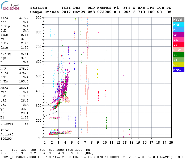
Task: Click the DPS-4D model footer text
Action: (x=103, y=157)
